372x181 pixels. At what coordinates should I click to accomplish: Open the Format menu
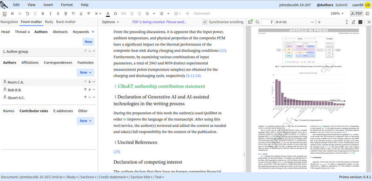tap(67, 5)
